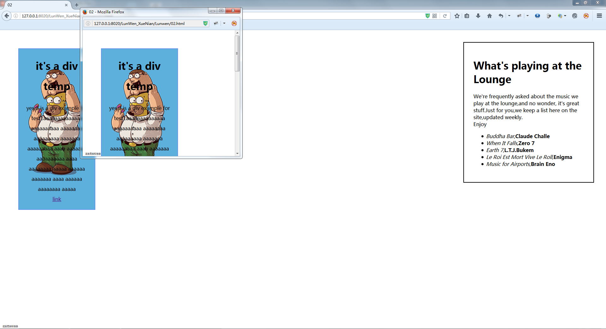Screen dimensions: 606x329
Task: Minimize the popup Firefox window
Action: tap(213, 10)
